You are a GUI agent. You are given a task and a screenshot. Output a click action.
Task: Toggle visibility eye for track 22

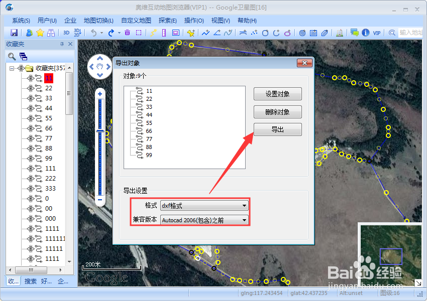tap(31, 88)
